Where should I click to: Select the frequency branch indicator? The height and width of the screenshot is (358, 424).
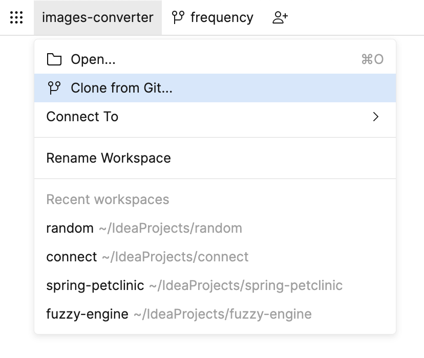pos(221,17)
